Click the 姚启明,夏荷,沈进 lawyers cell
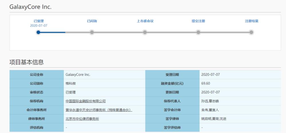The width and height of the screenshot is (286, 133). [x=240, y=119]
